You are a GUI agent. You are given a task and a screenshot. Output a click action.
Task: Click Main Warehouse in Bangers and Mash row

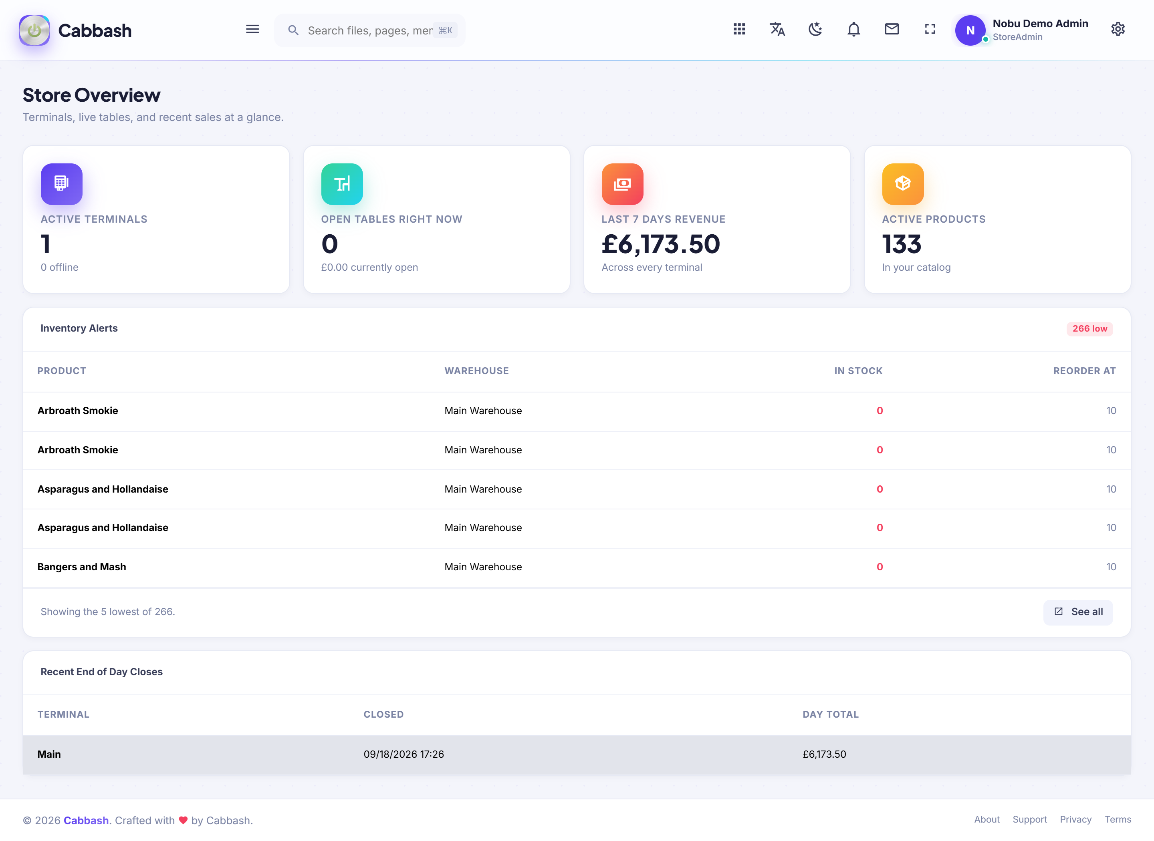483,567
